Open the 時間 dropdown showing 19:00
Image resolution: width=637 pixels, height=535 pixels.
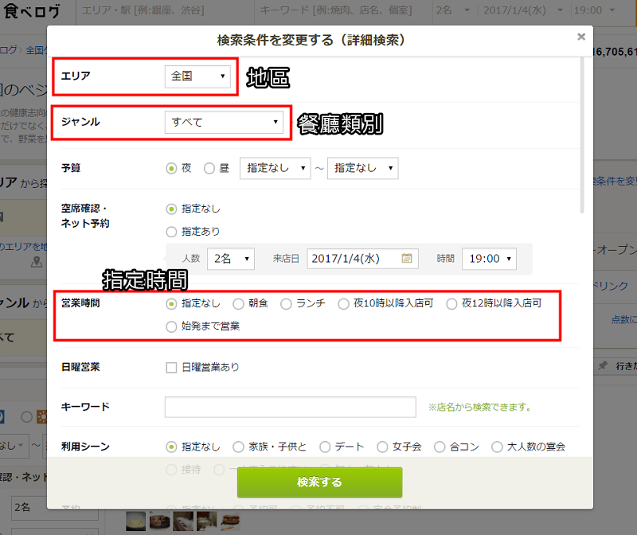(488, 259)
